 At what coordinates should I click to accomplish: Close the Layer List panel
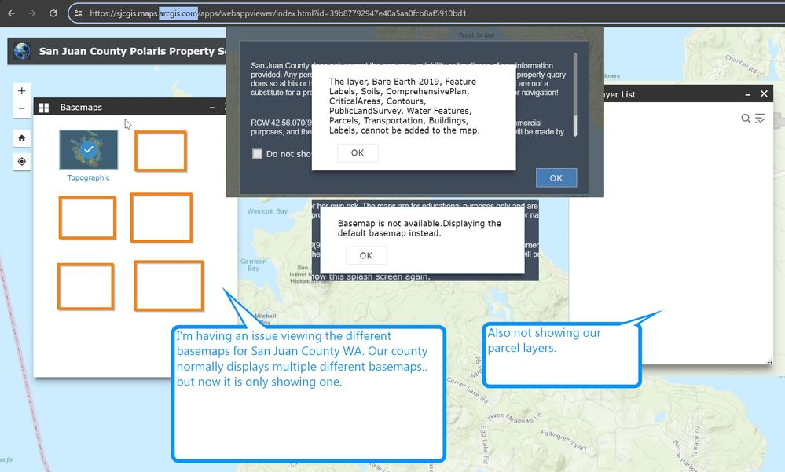[764, 93]
